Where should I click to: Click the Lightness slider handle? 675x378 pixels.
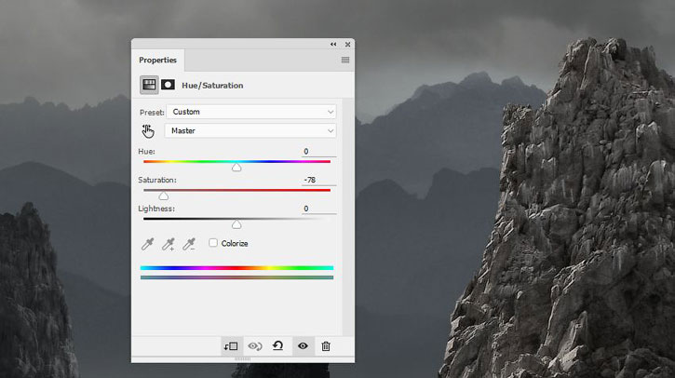click(236, 224)
